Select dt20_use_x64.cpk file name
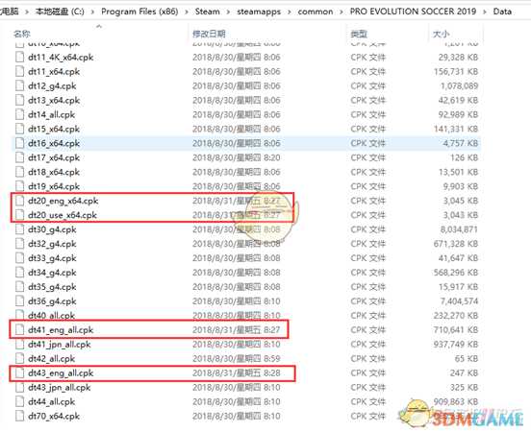The image size is (531, 432). click(x=63, y=215)
